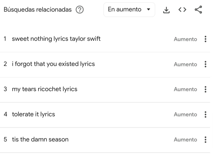
Task: Open i forgot that you existed lyrics
Action: [53, 64]
